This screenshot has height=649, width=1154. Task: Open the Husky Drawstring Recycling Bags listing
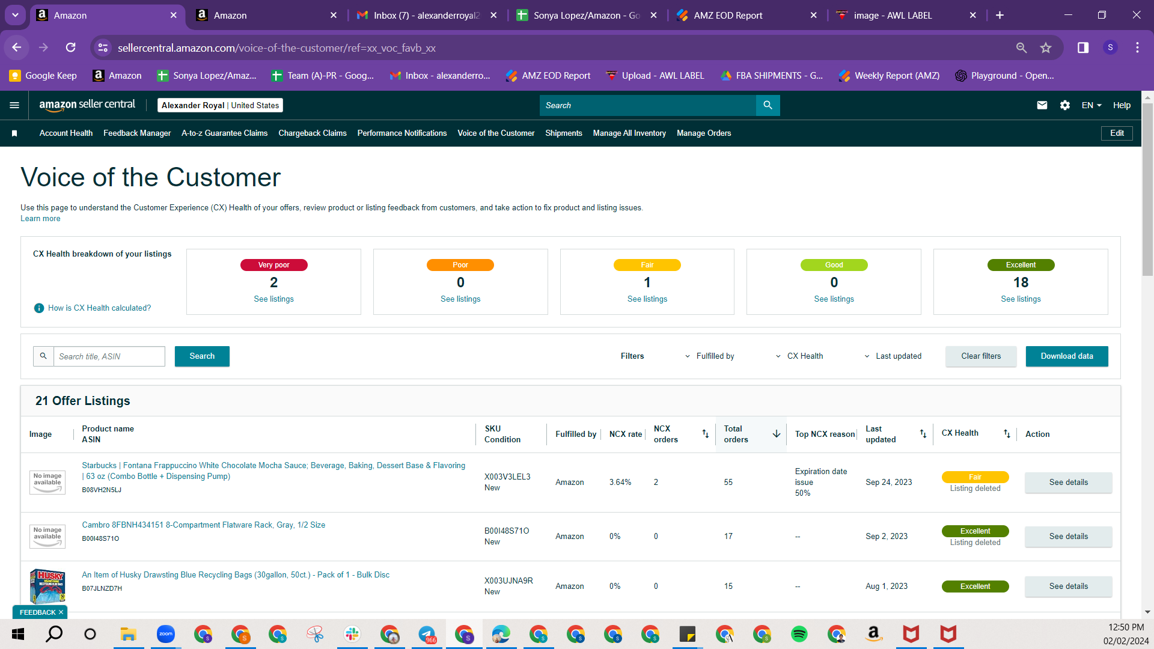click(236, 575)
